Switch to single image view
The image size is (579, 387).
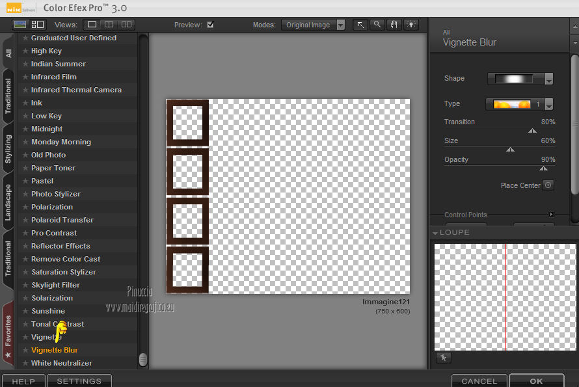point(92,25)
